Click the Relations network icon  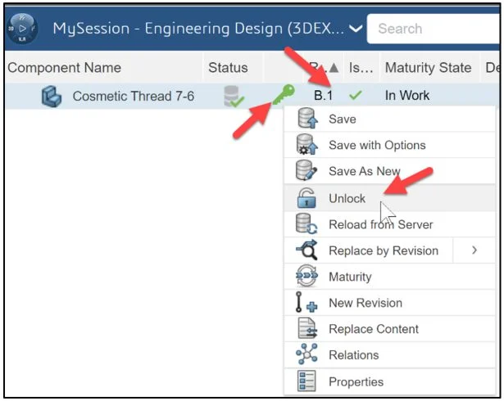(306, 354)
